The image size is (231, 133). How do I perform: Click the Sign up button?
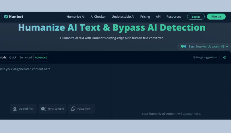[x=216, y=17]
